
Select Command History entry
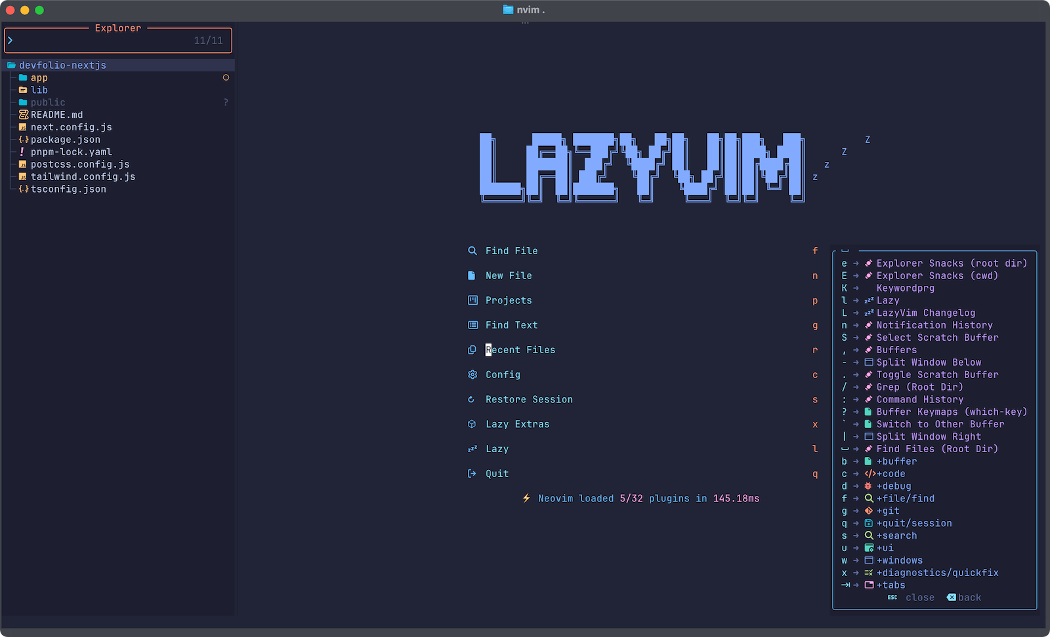click(x=920, y=400)
